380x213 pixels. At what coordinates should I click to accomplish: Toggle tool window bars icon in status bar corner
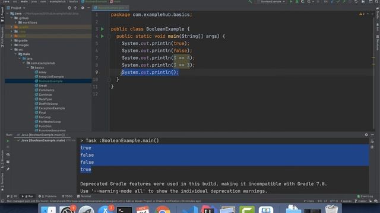2,201
